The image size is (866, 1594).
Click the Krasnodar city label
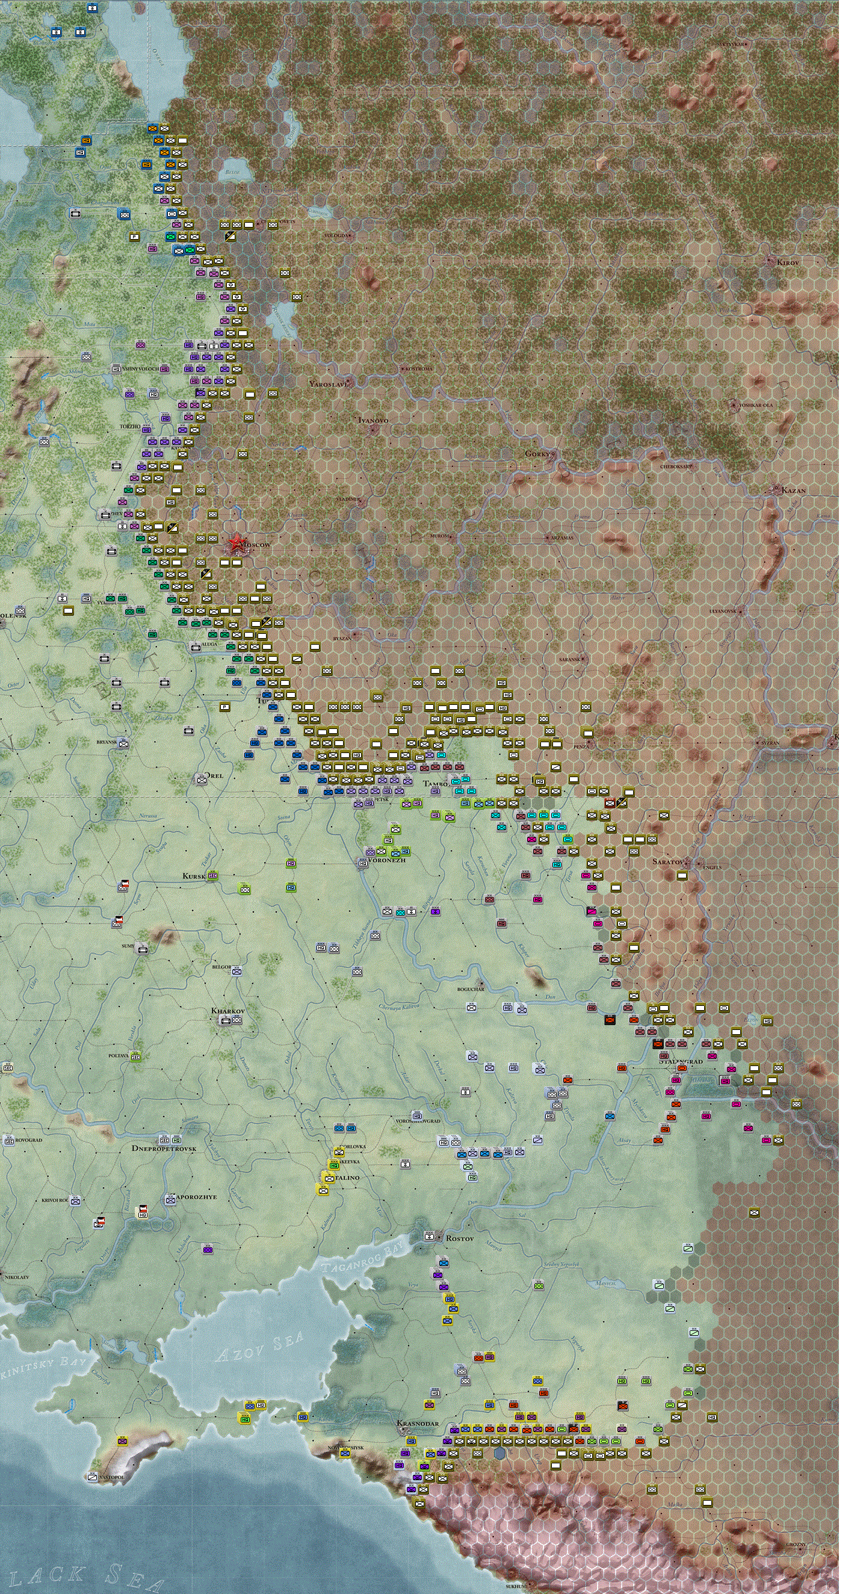pos(418,1423)
